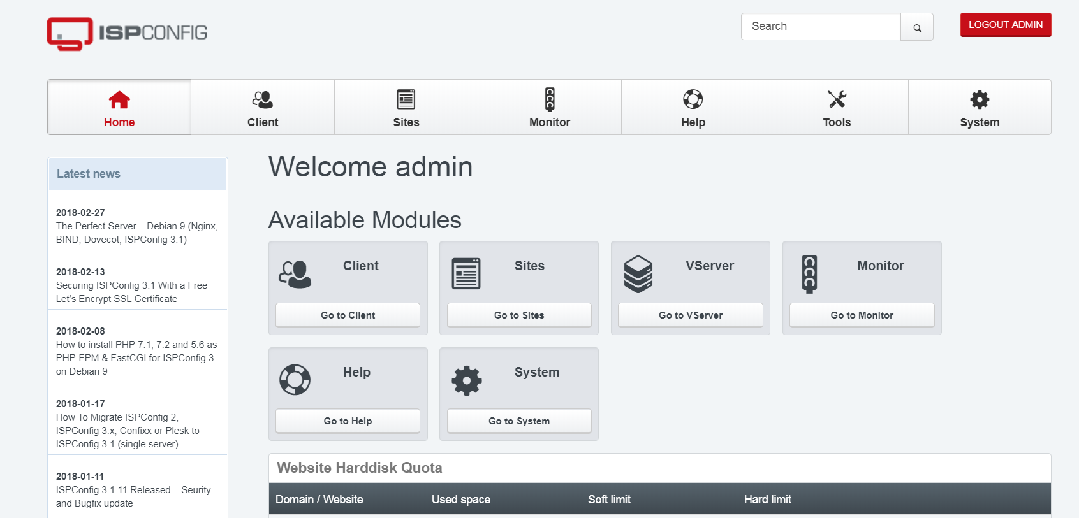1079x518 pixels.
Task: Click the ISPConfig logo
Action: pyautogui.click(x=127, y=33)
